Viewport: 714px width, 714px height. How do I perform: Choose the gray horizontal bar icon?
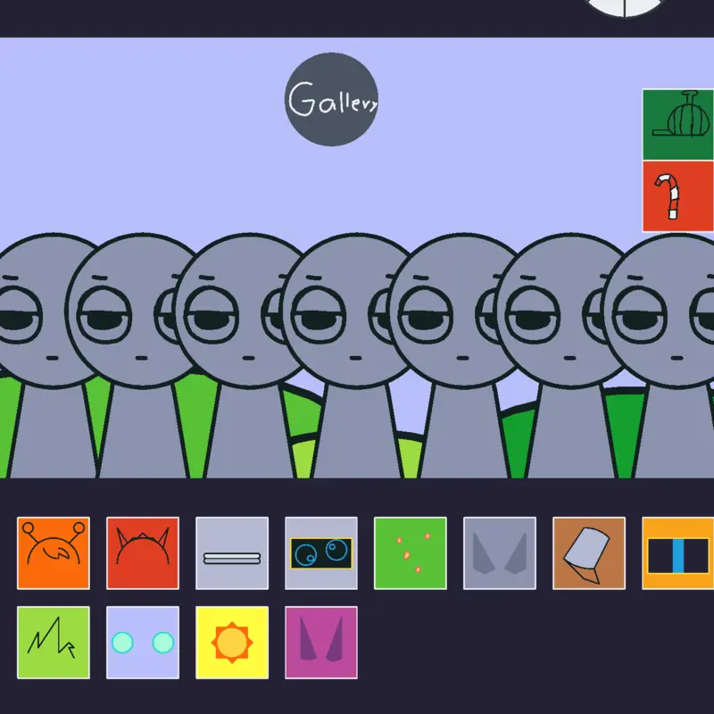[x=232, y=552]
